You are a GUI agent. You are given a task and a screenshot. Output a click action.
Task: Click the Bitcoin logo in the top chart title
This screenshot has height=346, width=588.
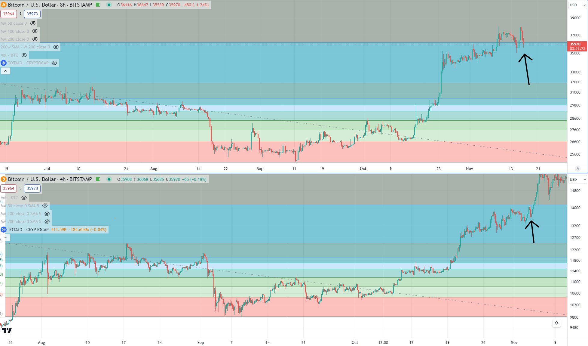click(4, 5)
